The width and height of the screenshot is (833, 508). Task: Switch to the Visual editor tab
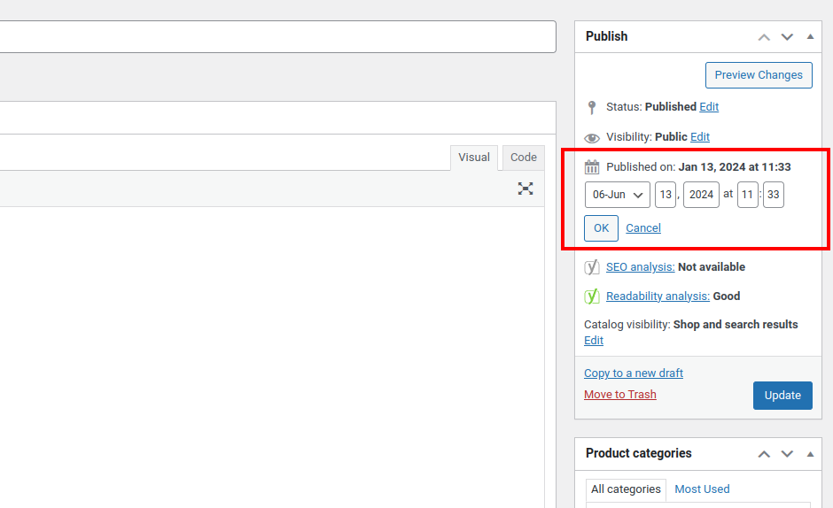(474, 158)
